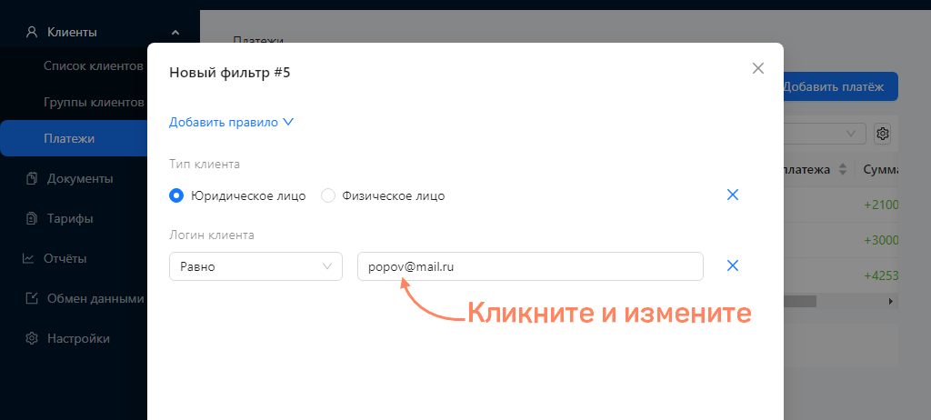Click the Сумма column header

click(880, 170)
